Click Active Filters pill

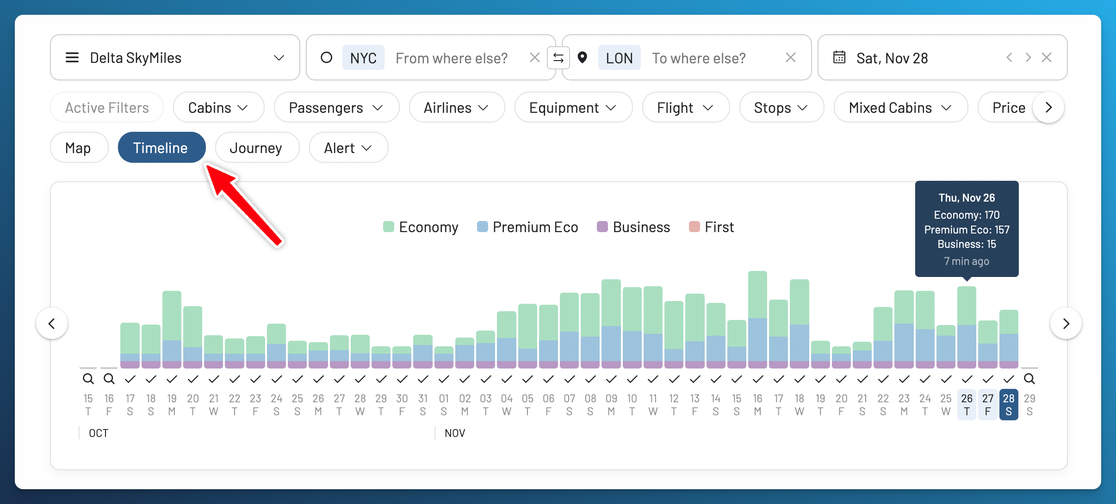[x=107, y=108]
